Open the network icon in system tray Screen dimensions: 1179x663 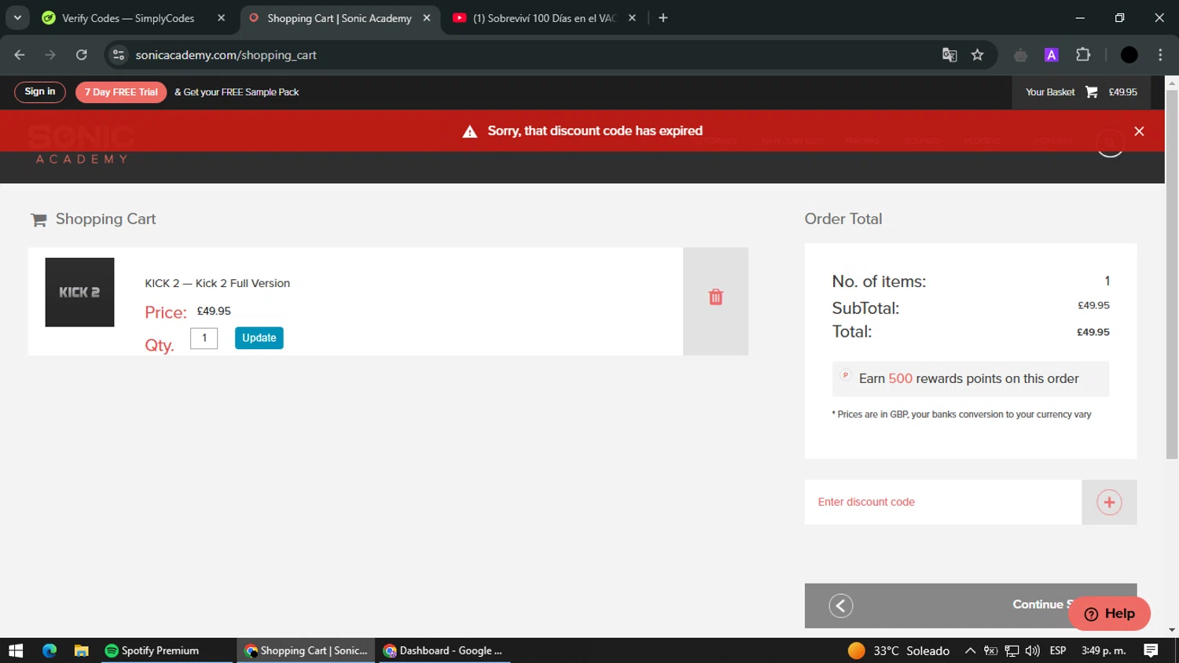1012,650
